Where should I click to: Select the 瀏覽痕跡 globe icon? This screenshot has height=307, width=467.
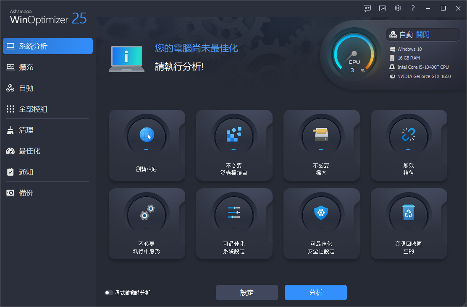(147, 135)
